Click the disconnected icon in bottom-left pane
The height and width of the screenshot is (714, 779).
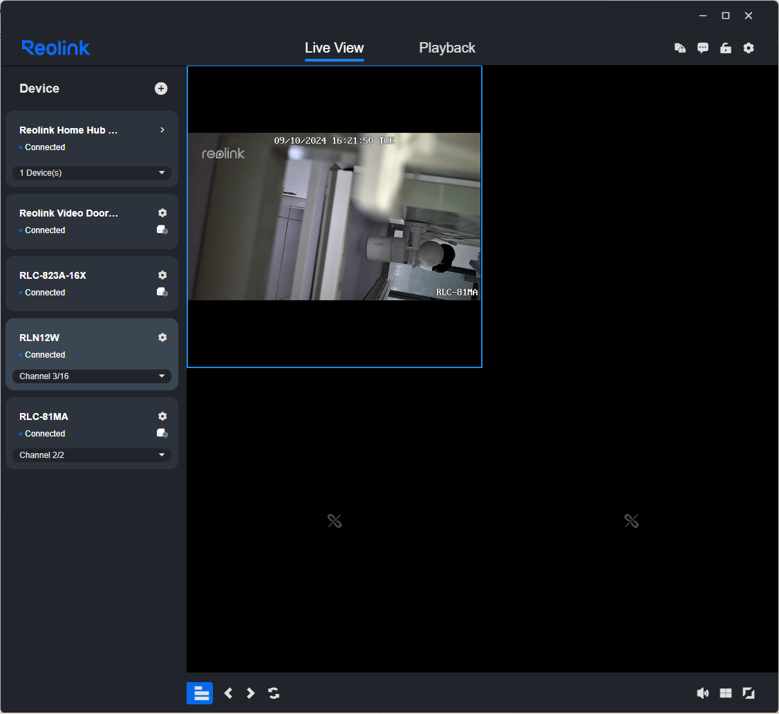pos(335,520)
